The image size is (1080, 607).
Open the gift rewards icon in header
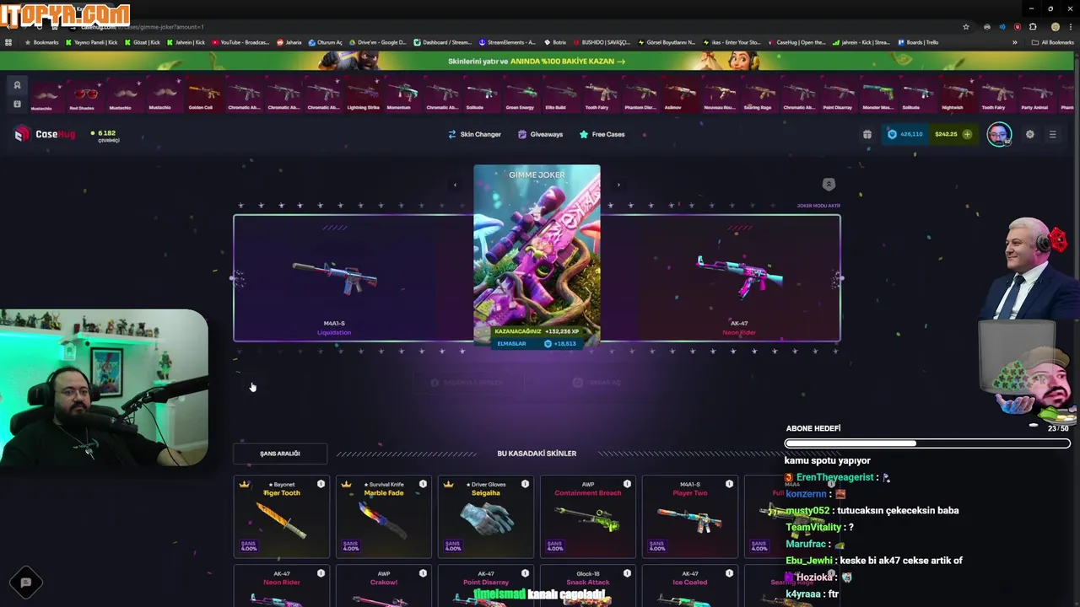coord(867,134)
